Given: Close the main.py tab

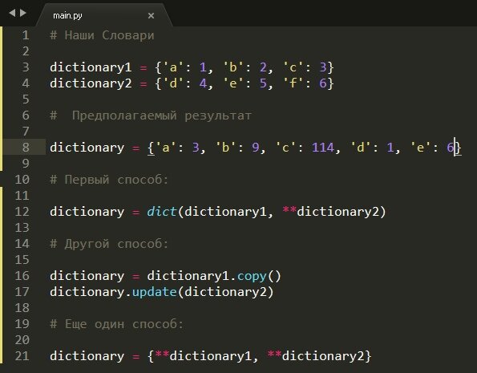Looking at the screenshot, I should [x=151, y=15].
